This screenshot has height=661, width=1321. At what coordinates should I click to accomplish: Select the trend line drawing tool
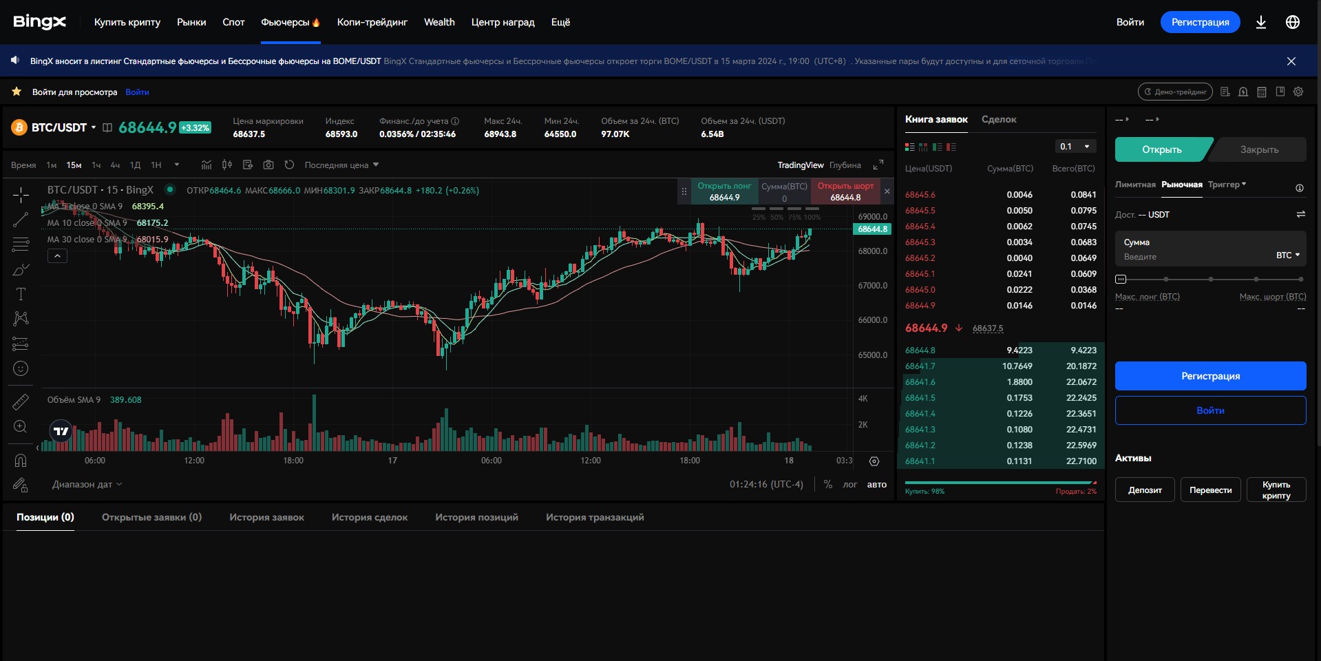(x=21, y=220)
